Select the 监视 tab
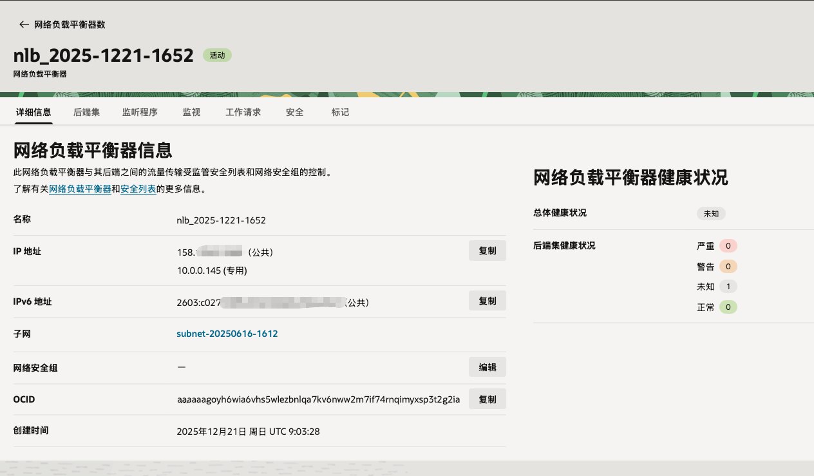814x476 pixels. point(191,112)
